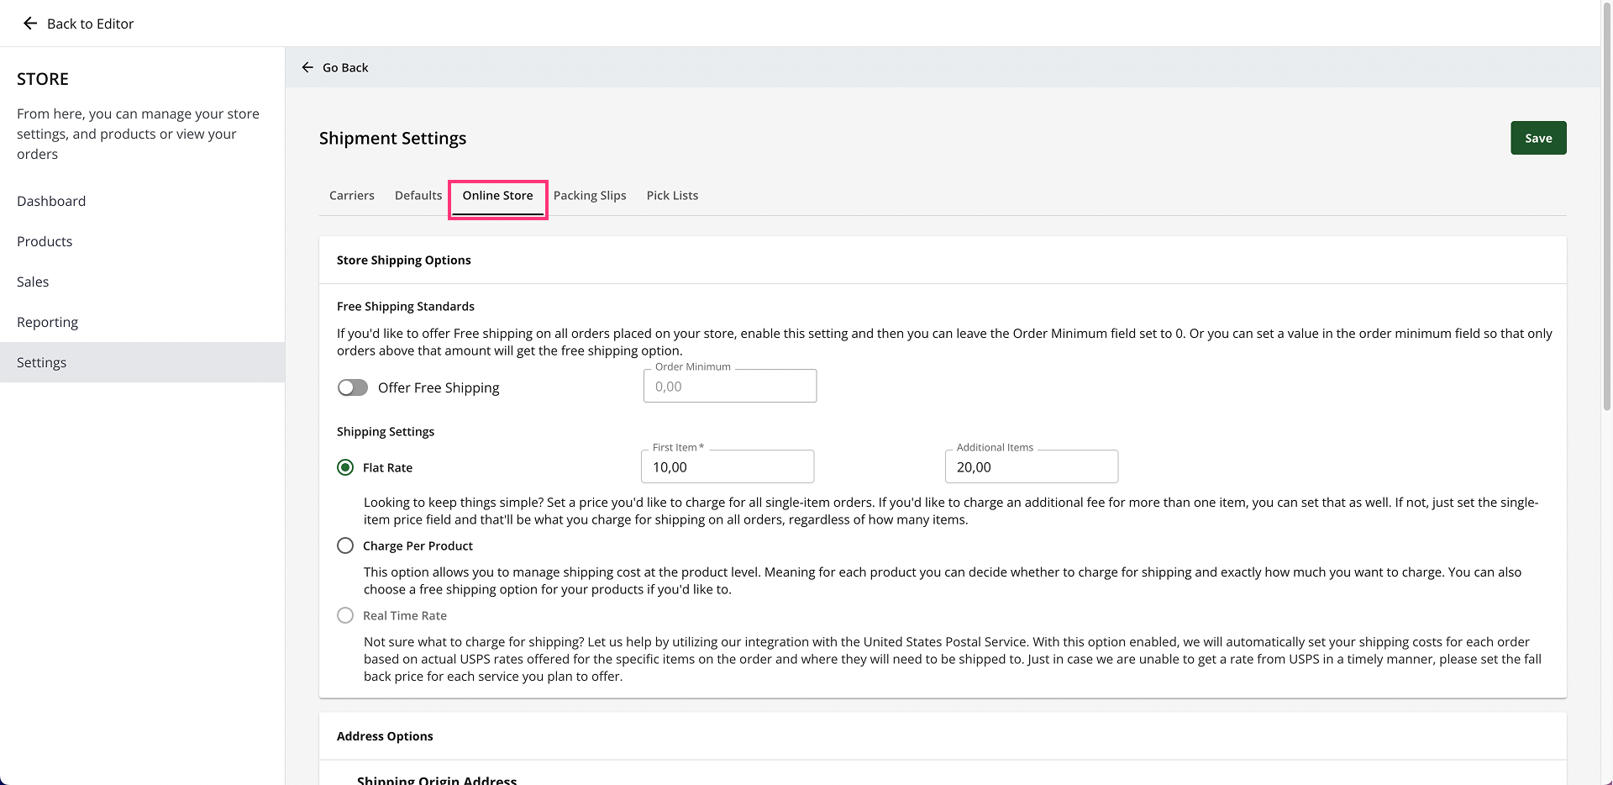Click the Go Back arrow icon
This screenshot has height=785, width=1613.
point(307,67)
